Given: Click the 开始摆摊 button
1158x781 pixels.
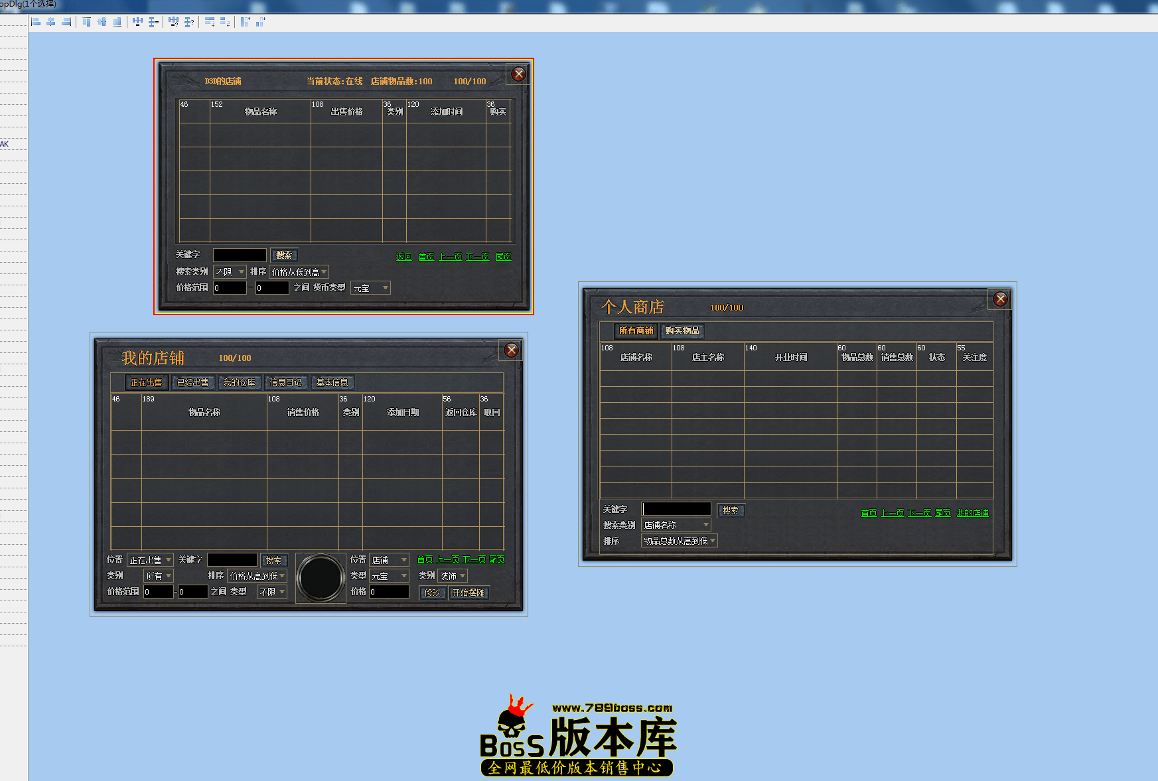Looking at the screenshot, I should click(469, 593).
